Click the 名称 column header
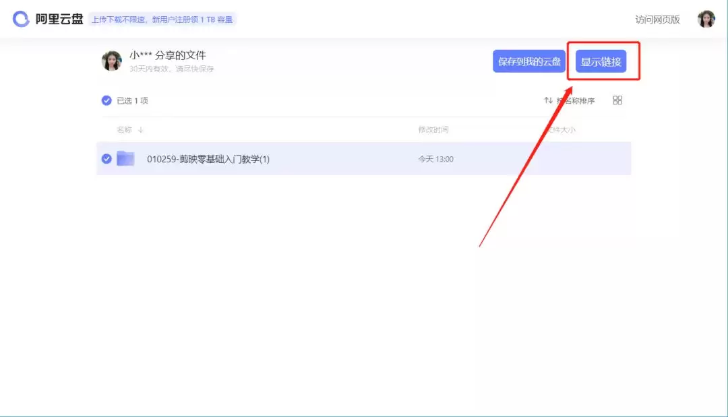The height and width of the screenshot is (417, 728). point(125,130)
